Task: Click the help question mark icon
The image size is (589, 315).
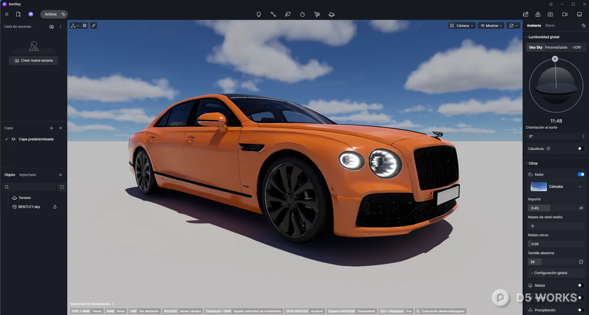Action: click(x=551, y=4)
